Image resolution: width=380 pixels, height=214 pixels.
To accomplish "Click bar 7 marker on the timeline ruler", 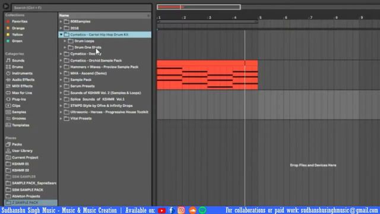I will pyautogui.click(x=311, y=17).
